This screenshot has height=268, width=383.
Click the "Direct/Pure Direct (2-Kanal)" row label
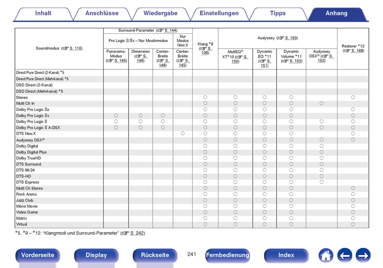click(x=40, y=73)
